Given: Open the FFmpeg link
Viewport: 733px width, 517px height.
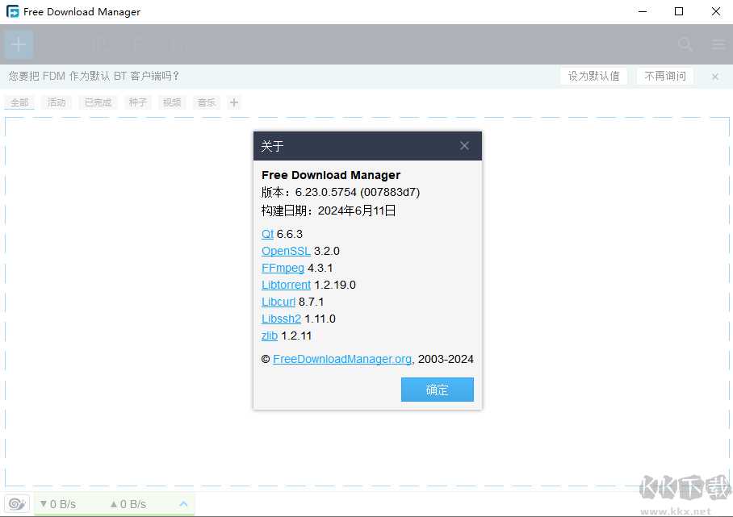Looking at the screenshot, I should (283, 268).
